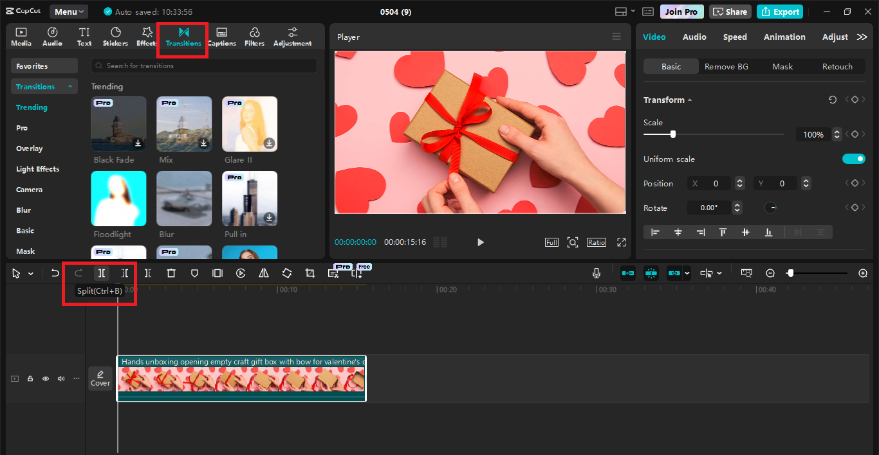This screenshot has width=879, height=455.
Task: Click the Export button
Action: click(x=779, y=11)
